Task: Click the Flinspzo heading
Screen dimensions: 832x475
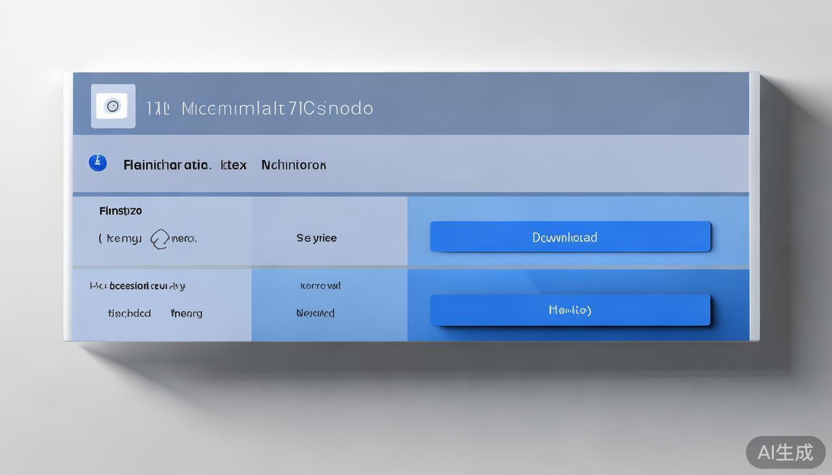Action: click(120, 211)
